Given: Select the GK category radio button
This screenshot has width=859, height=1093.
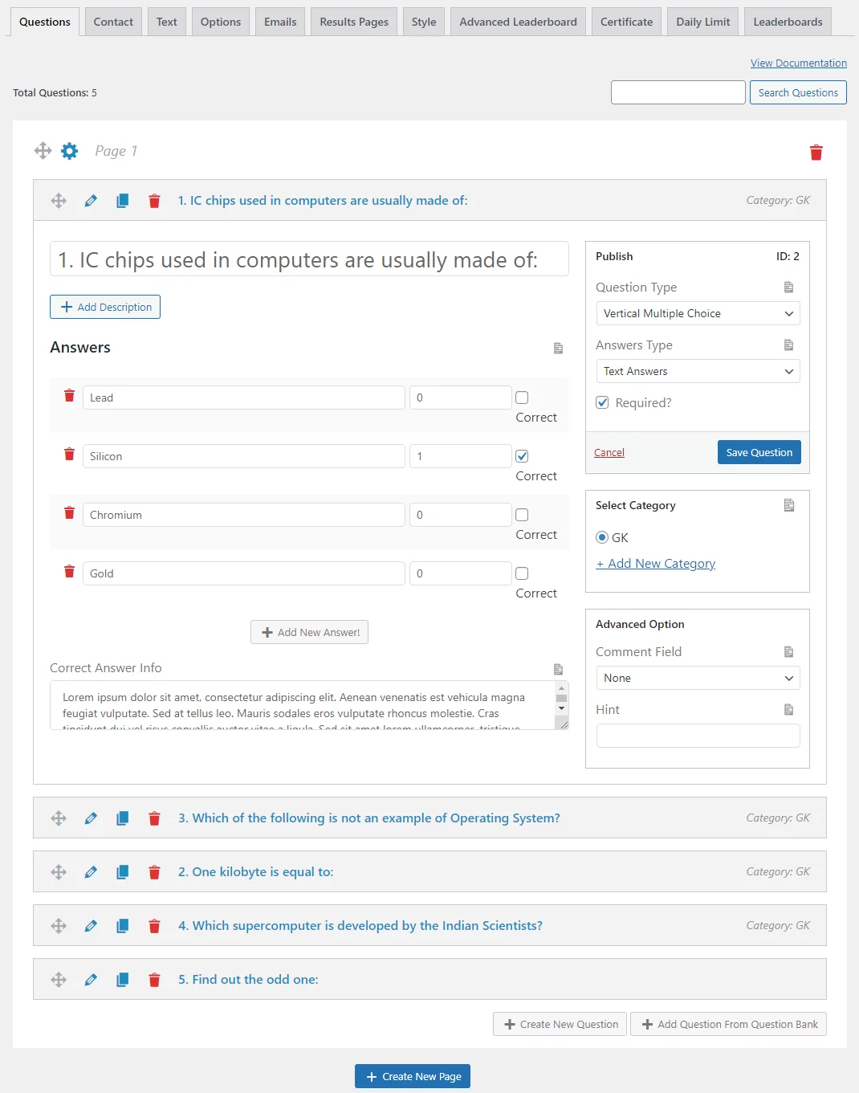Looking at the screenshot, I should click(602, 537).
